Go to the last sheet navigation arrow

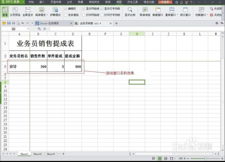pyautogui.click(x=14, y=154)
